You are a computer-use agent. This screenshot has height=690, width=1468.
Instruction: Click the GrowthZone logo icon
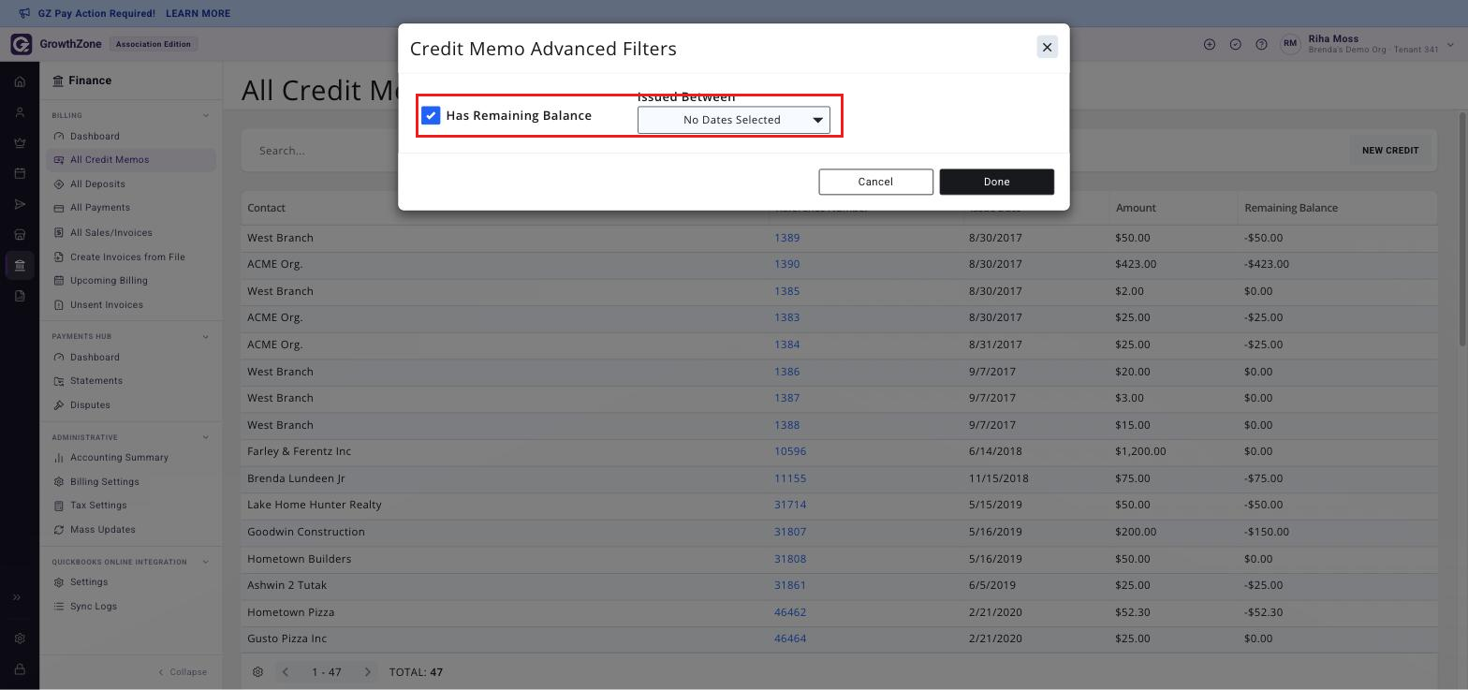[x=22, y=44]
